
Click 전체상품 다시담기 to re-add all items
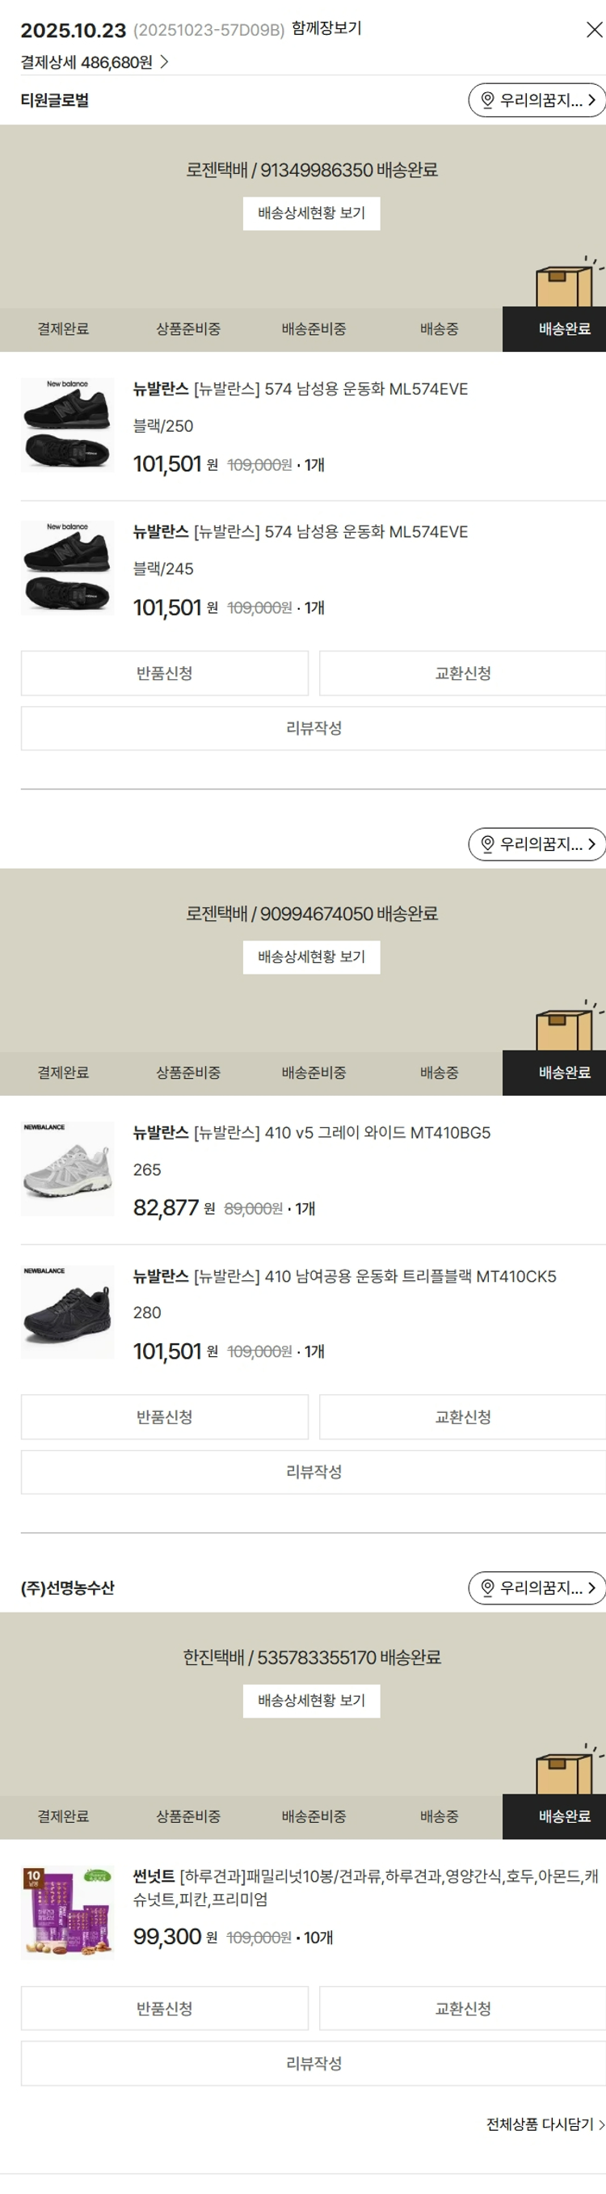[x=545, y=2124]
